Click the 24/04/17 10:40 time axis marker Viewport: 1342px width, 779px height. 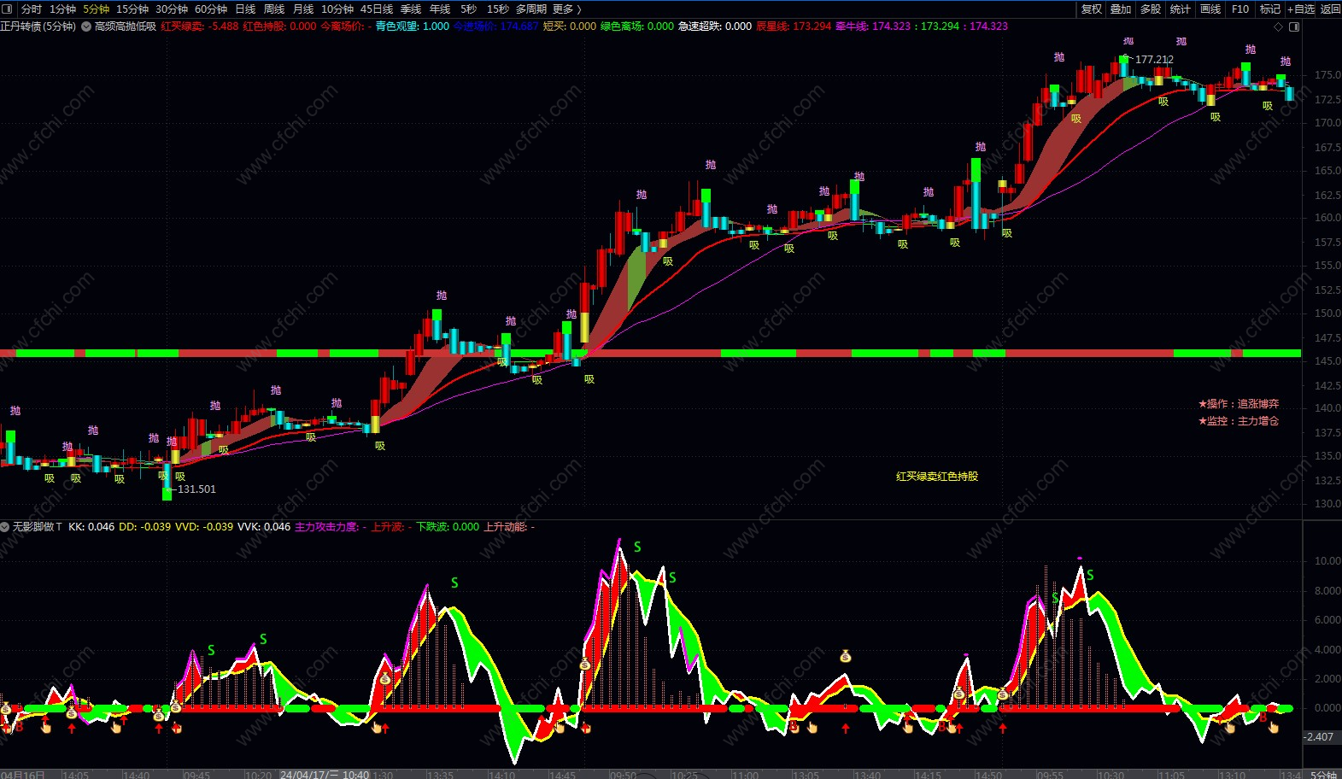(x=325, y=775)
